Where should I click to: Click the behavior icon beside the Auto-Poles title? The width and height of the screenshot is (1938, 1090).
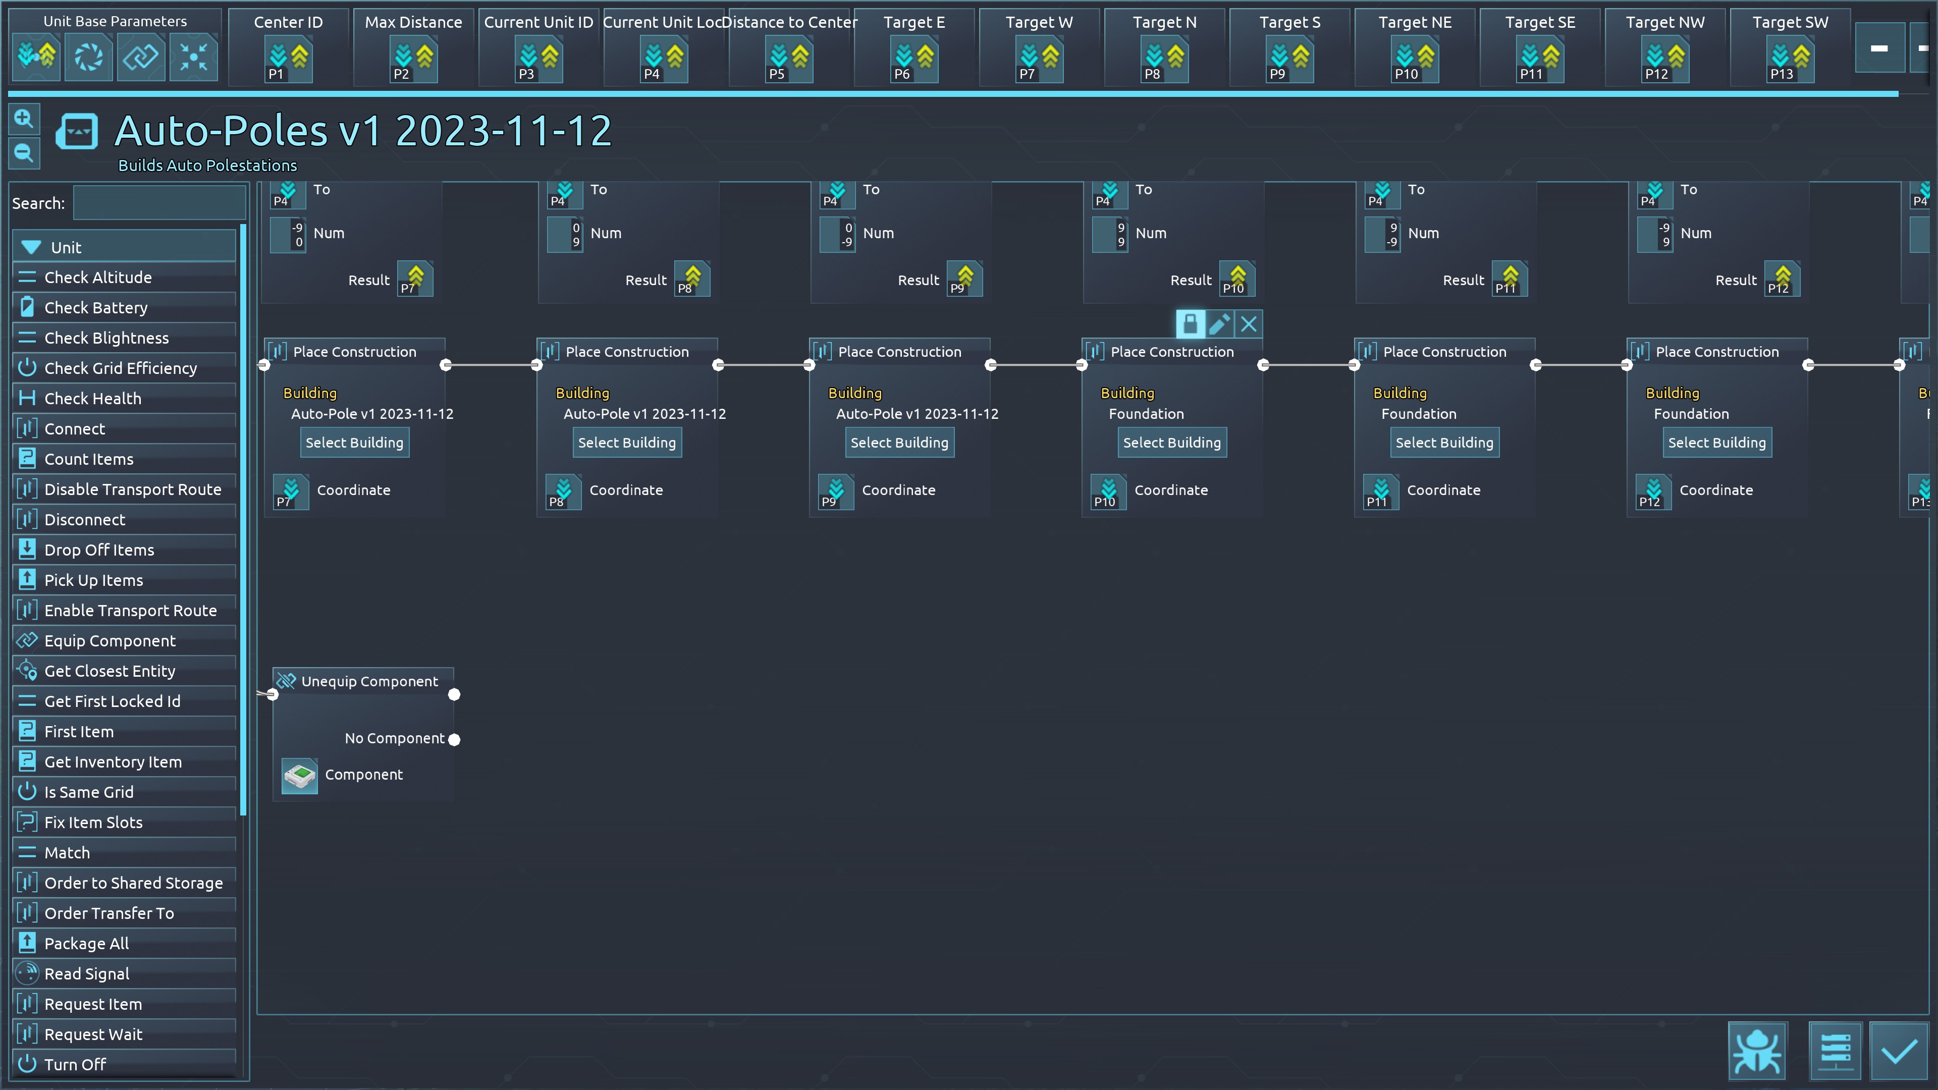point(77,132)
